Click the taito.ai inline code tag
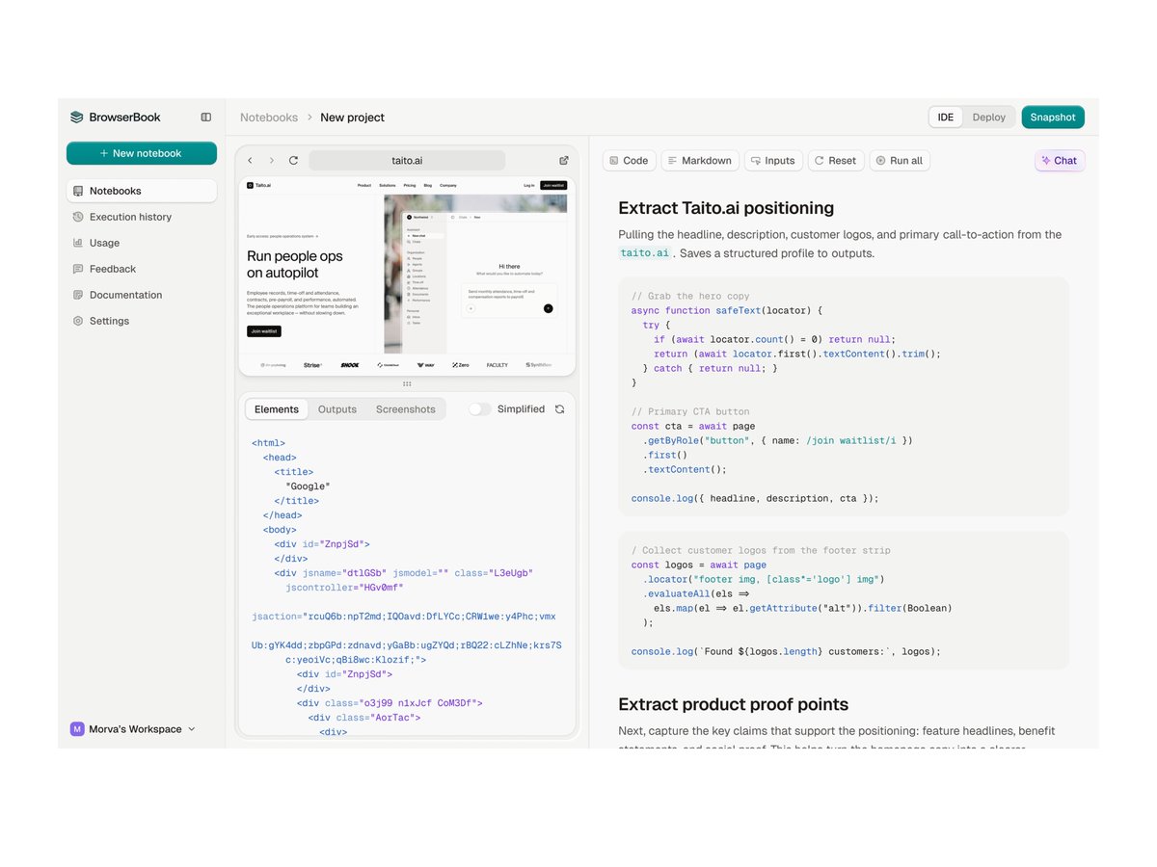 click(x=645, y=253)
